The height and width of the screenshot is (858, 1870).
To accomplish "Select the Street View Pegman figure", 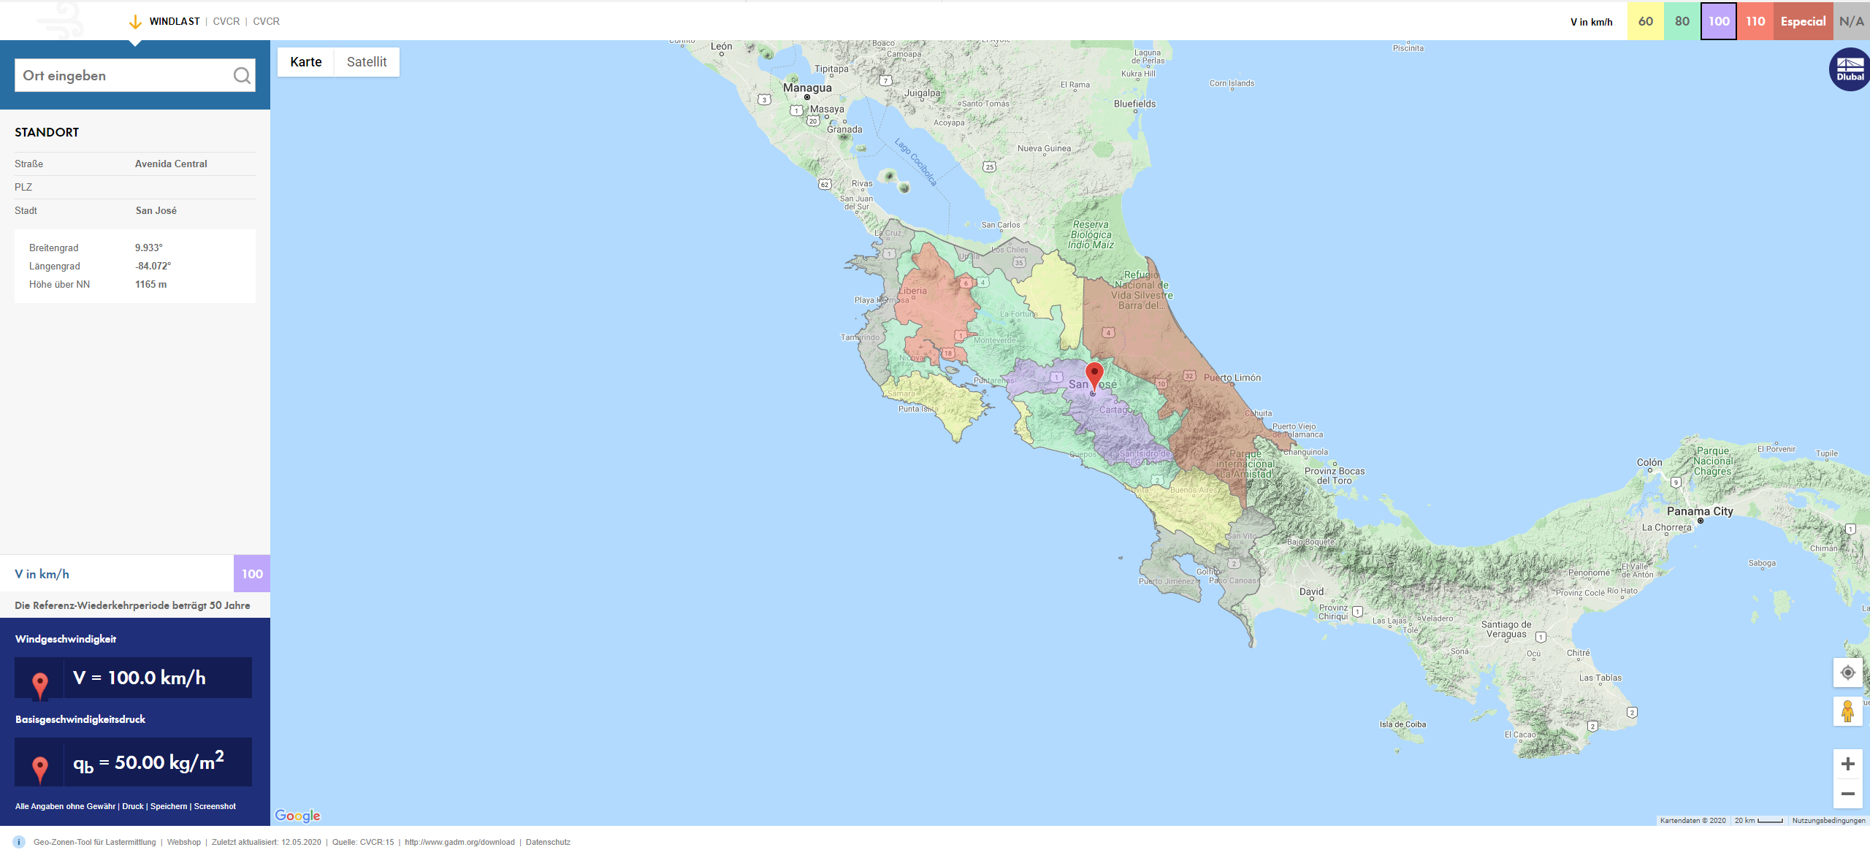I will (1848, 711).
